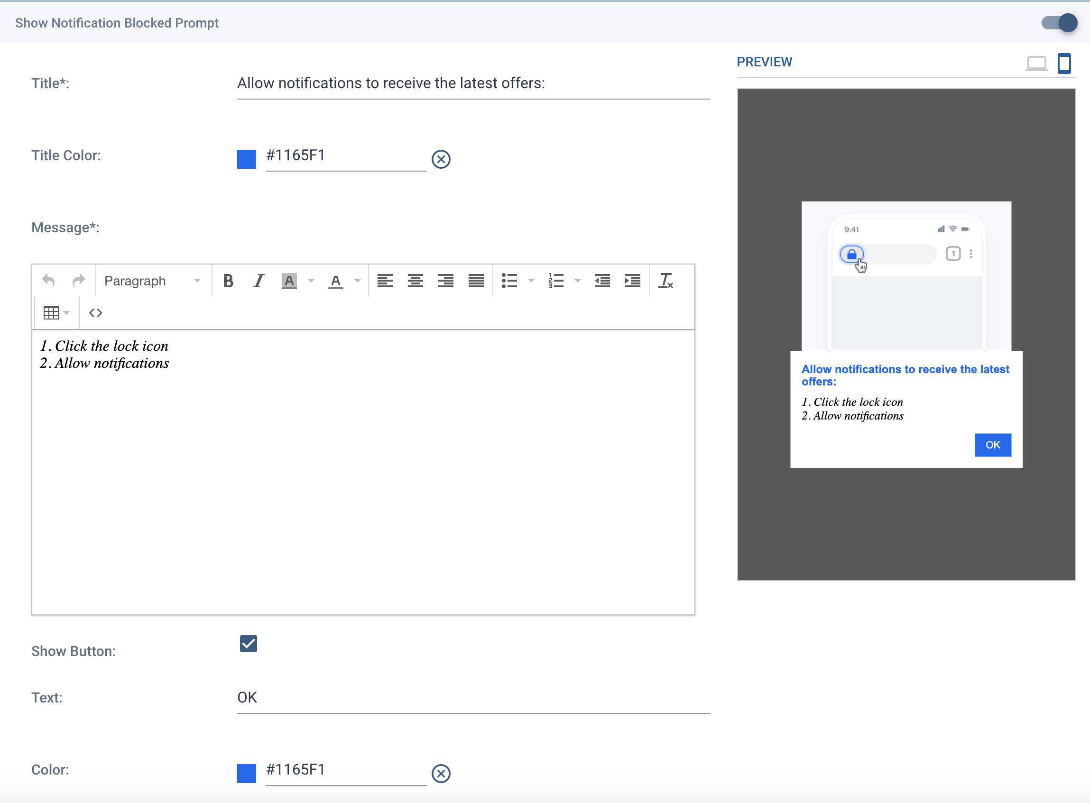1090x803 pixels.
Task: Toggle italic formatting in editor
Action: pos(259,281)
